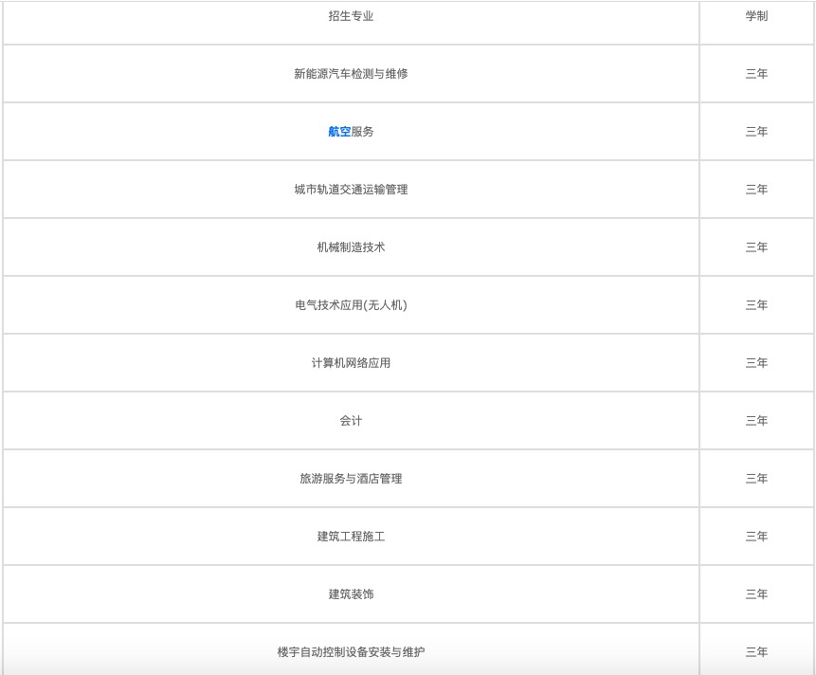The width and height of the screenshot is (816, 675).
Task: Select 三年 in the 城市轨道交通运输管理 row
Action: [756, 190]
